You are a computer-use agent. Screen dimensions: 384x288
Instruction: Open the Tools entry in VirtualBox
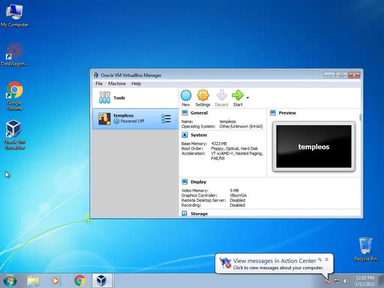point(135,98)
